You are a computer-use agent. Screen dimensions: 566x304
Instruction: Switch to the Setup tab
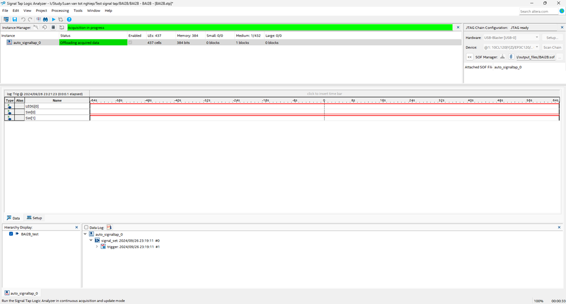(35, 218)
